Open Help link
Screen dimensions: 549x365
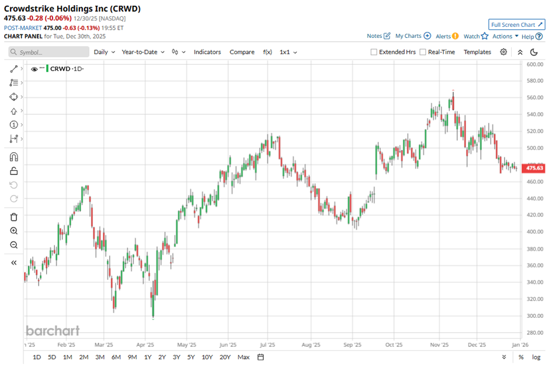532,36
